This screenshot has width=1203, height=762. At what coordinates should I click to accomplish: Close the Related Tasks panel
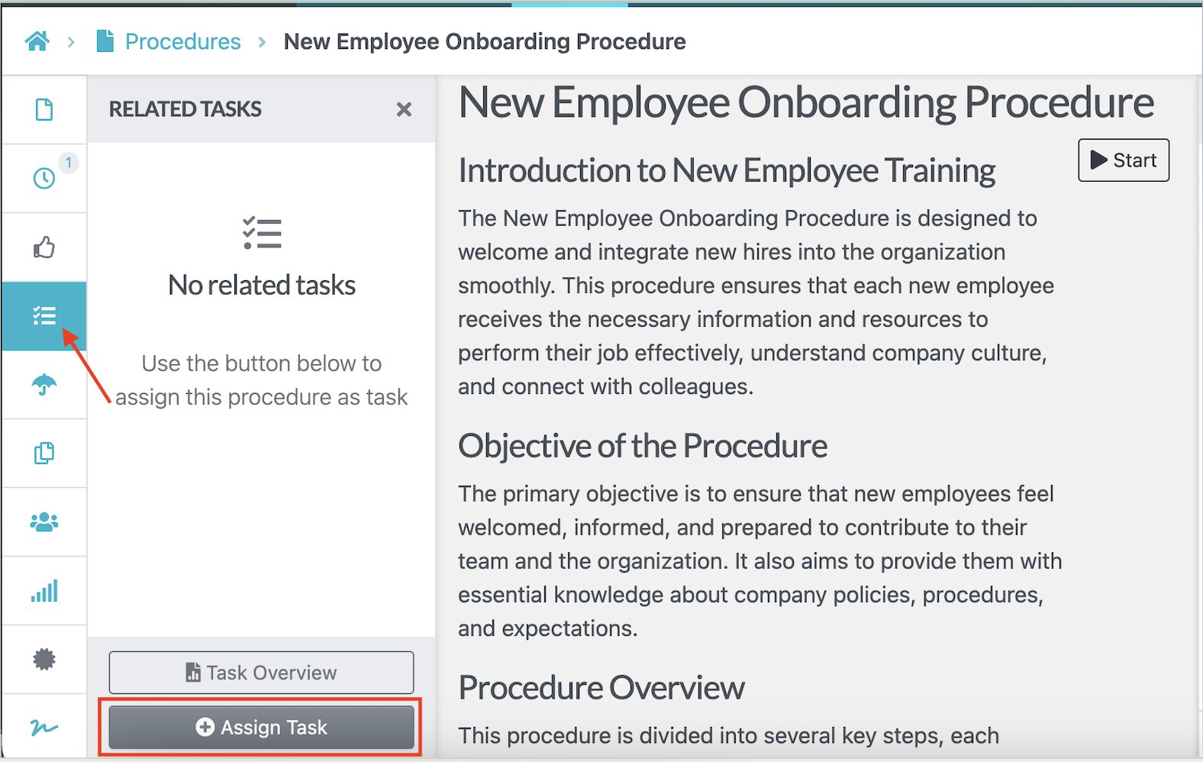point(404,109)
